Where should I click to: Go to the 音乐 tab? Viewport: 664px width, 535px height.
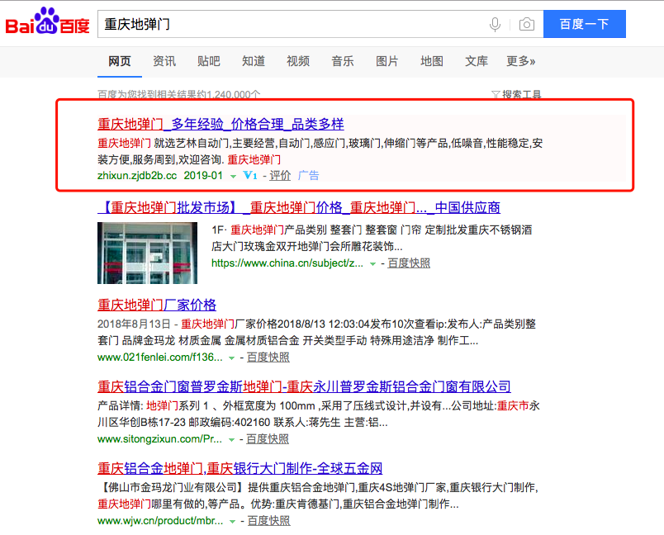(x=343, y=61)
